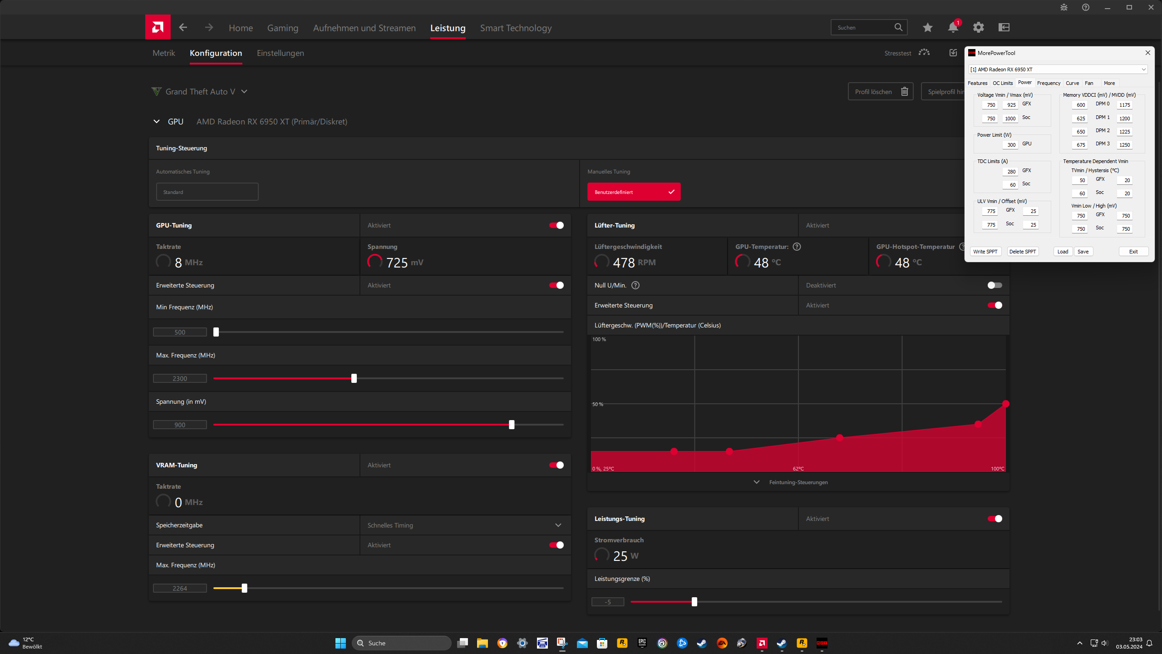Screen dimensions: 1162x654
Task: Click the AMD logo home icon
Action: (x=158, y=27)
